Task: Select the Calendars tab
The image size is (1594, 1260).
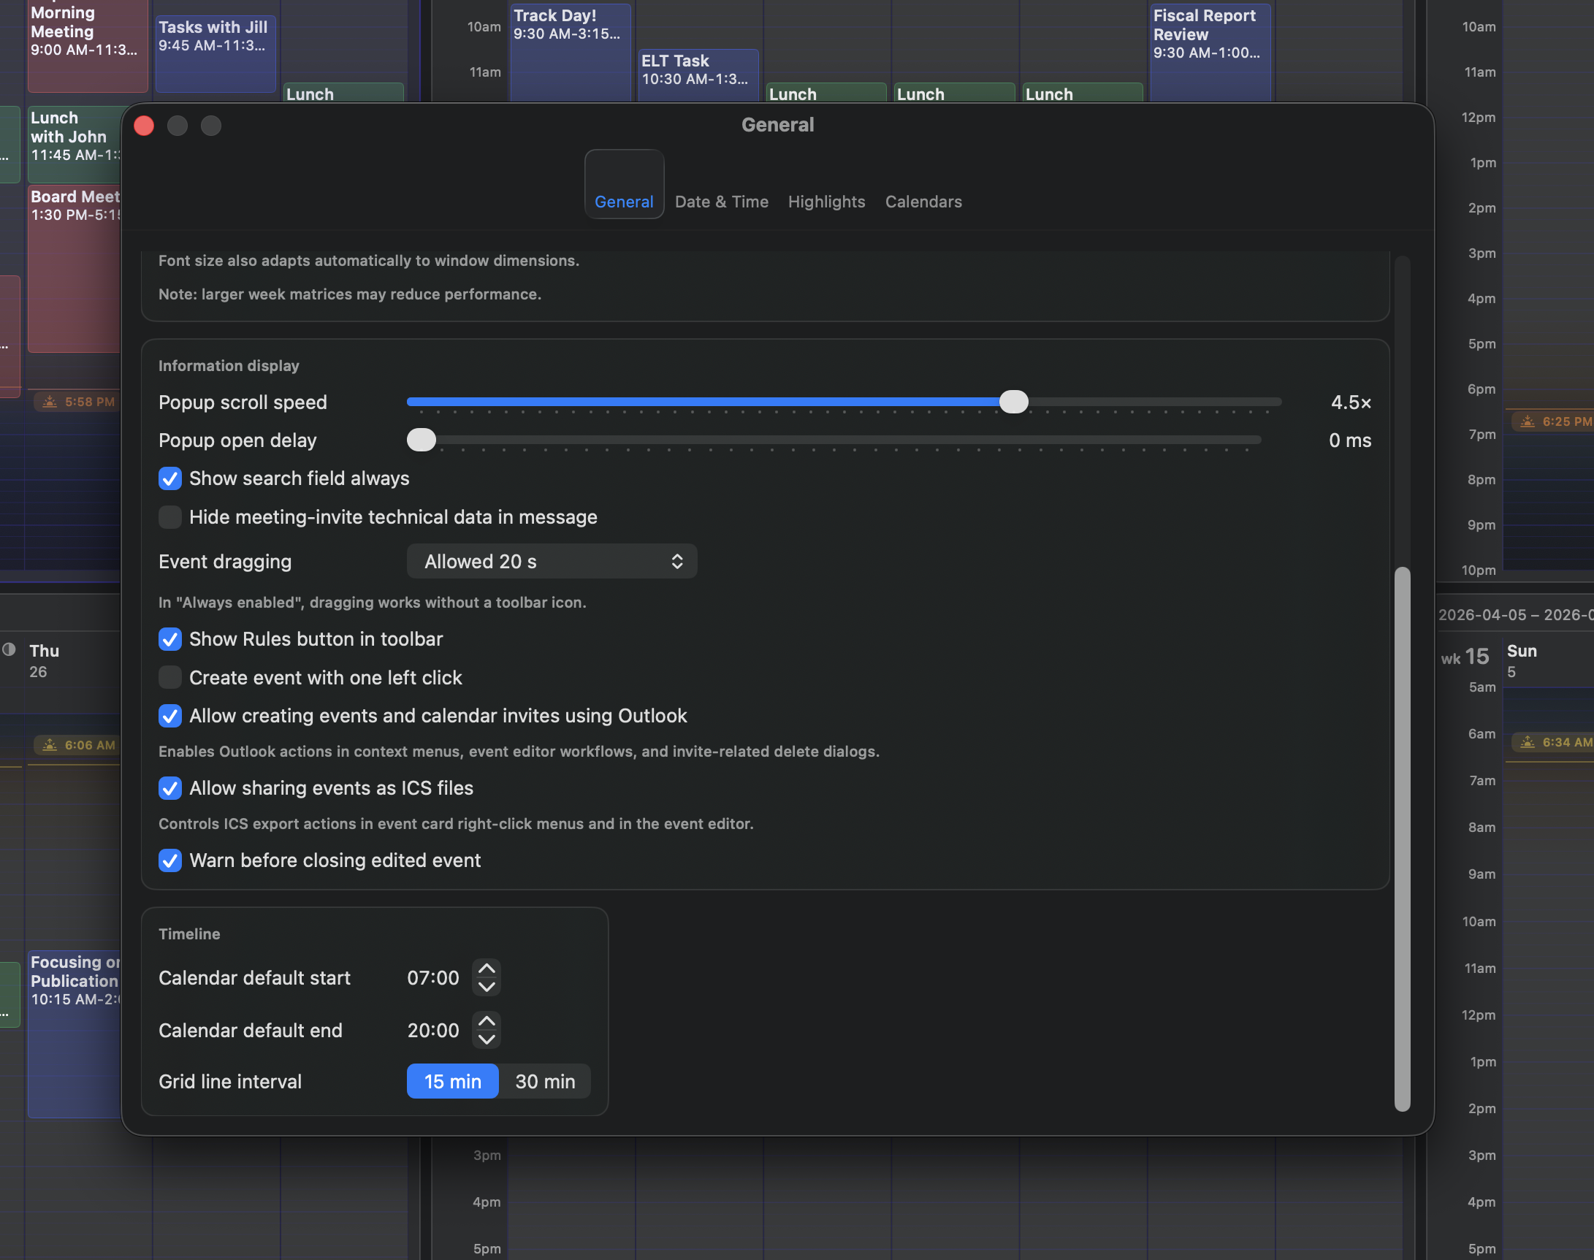Action: pyautogui.click(x=923, y=202)
